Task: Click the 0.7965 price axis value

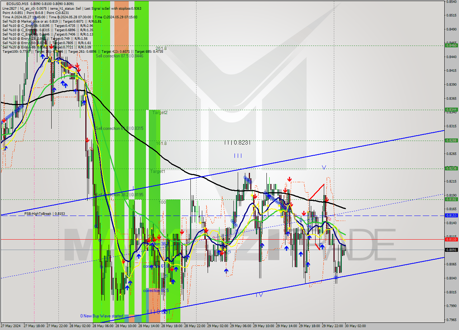Action: pos(451,320)
